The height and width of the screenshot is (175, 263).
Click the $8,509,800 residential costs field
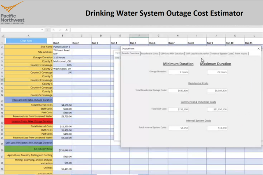pos(217,90)
